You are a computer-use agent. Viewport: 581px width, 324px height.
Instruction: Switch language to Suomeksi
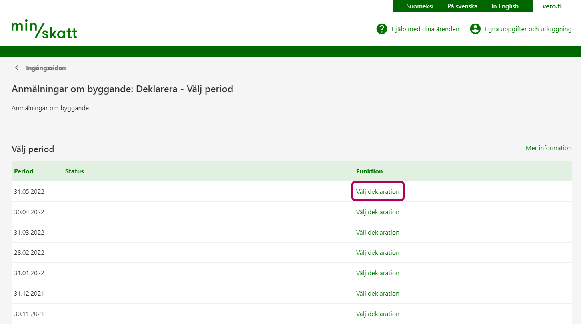(420, 6)
